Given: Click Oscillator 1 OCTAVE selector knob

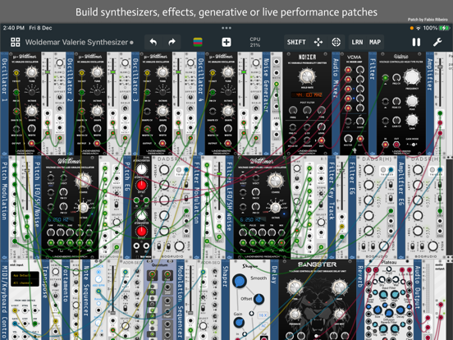Looking at the screenshot, I should (x=31, y=92).
